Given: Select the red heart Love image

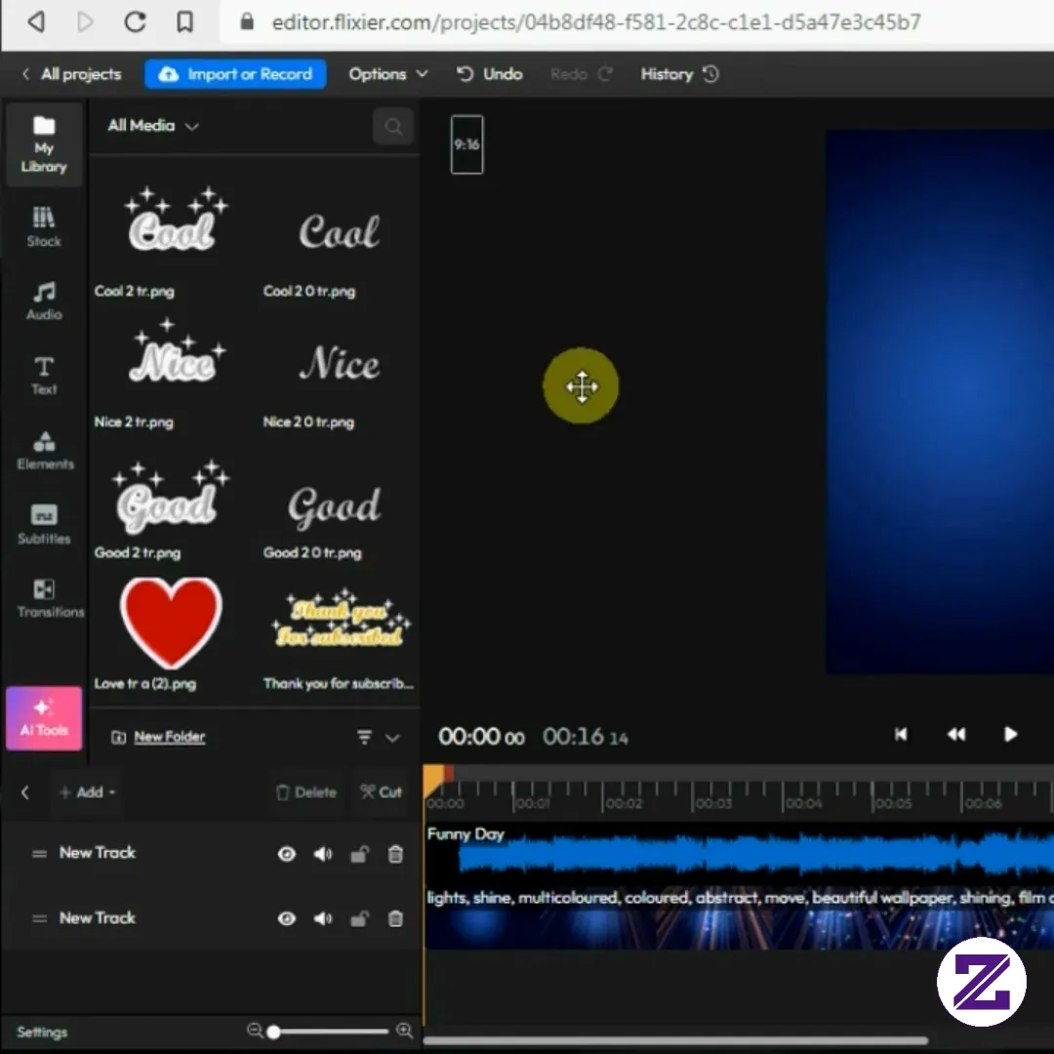Looking at the screenshot, I should pyautogui.click(x=171, y=622).
